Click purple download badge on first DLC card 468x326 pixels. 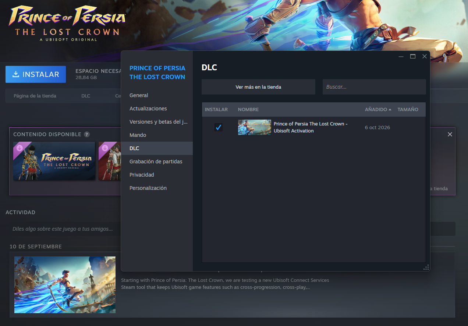(19, 148)
